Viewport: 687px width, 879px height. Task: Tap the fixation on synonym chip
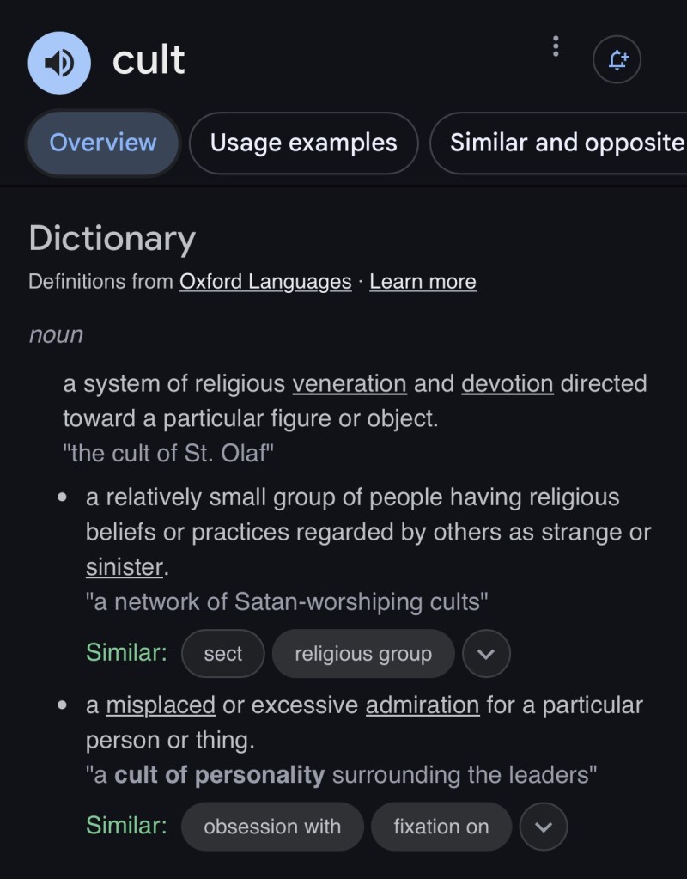(x=441, y=827)
